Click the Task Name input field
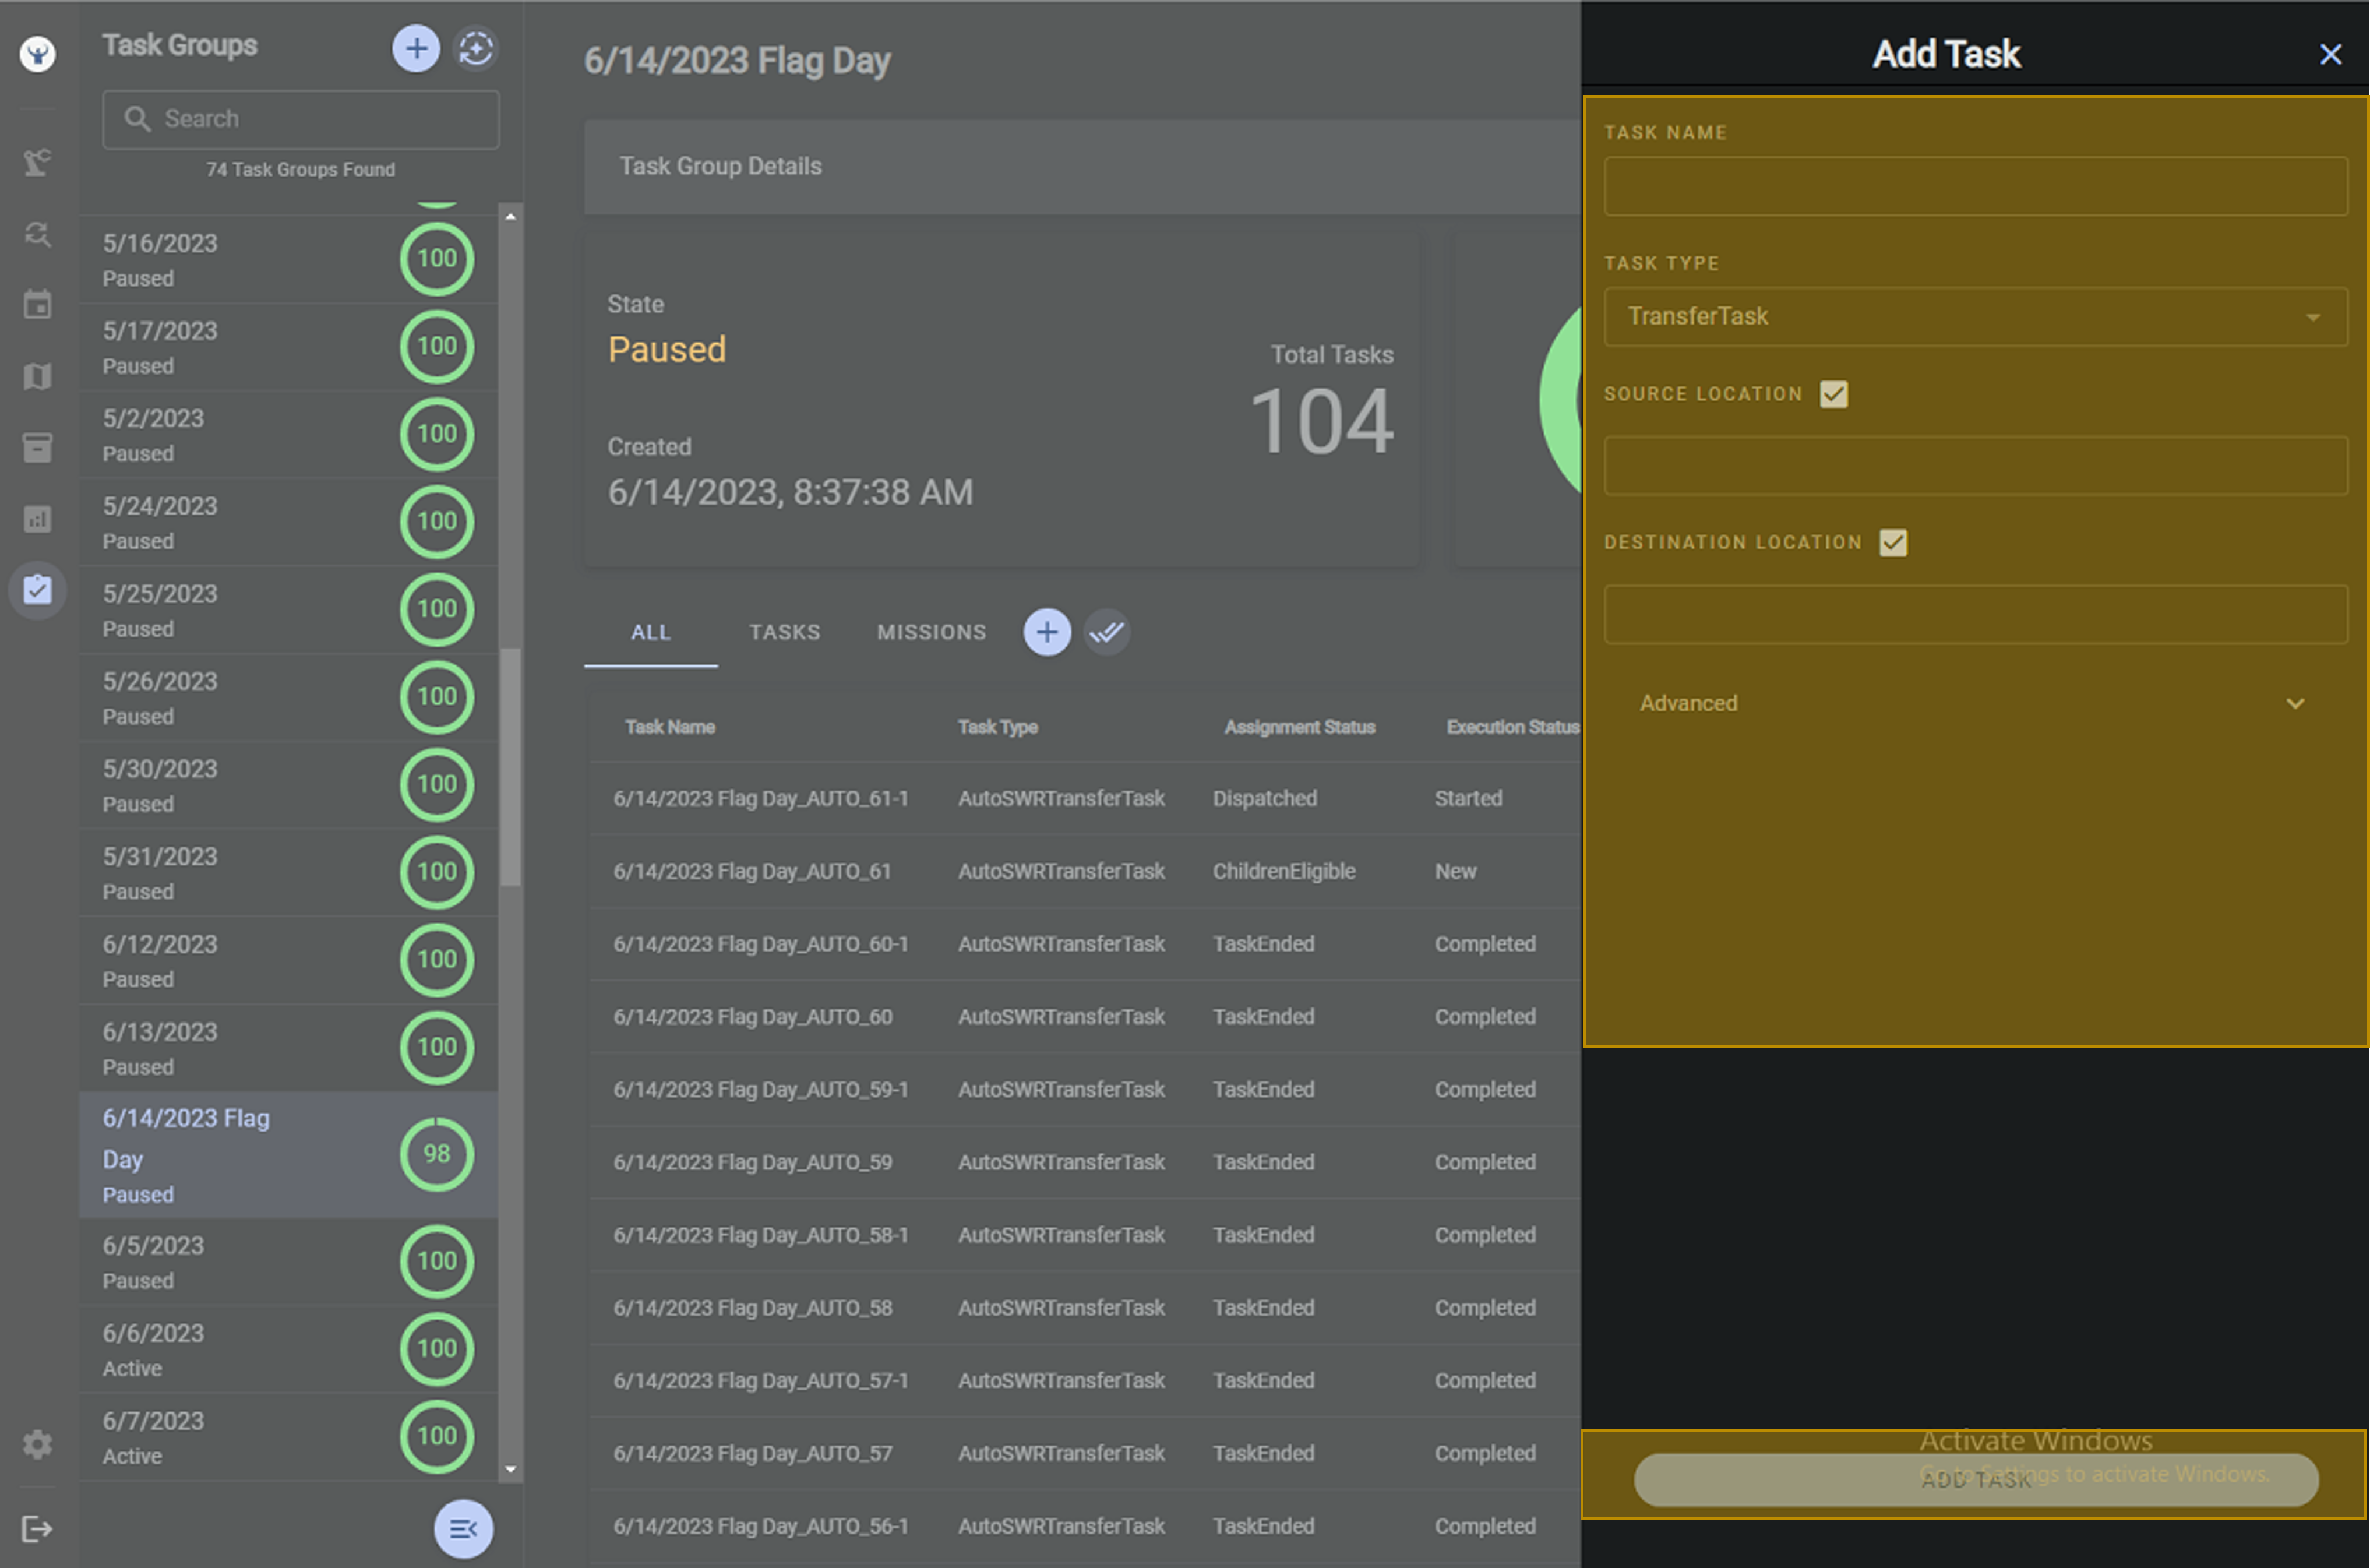 tap(1974, 186)
